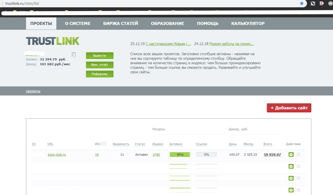Click the TRUSTLINK logo
Viewport: 333px width, 195px height.
pos(53,41)
